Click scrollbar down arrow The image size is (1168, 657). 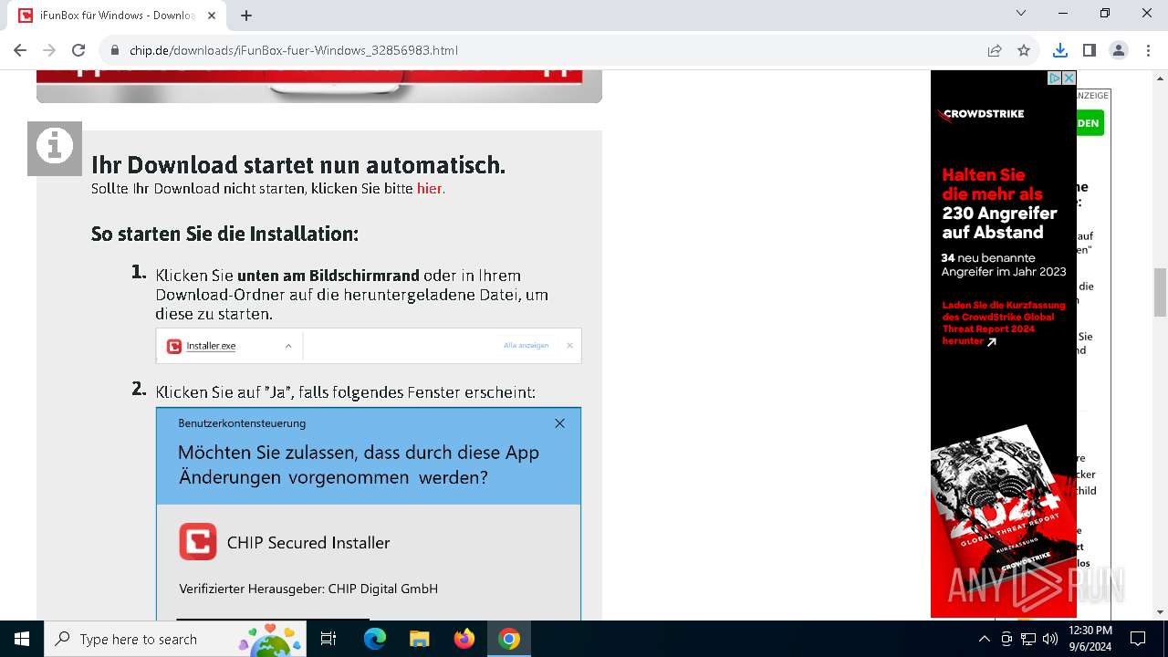1160,612
